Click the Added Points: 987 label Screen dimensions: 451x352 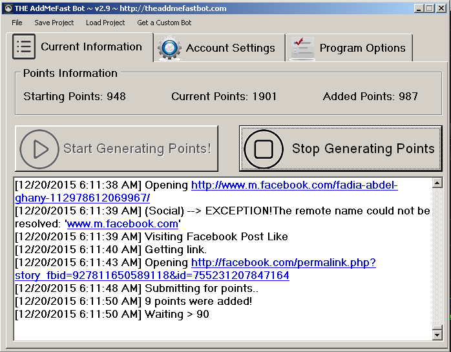370,96
